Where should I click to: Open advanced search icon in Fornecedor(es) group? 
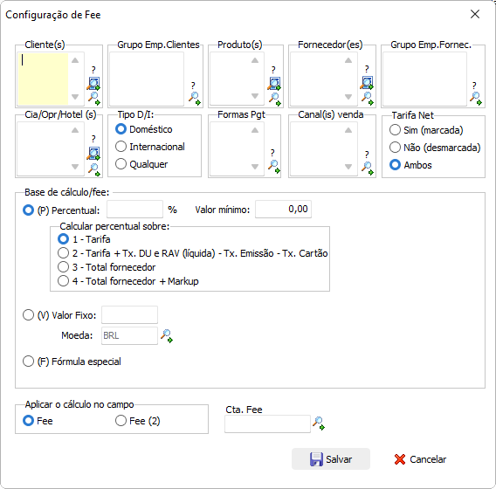tap(367, 83)
